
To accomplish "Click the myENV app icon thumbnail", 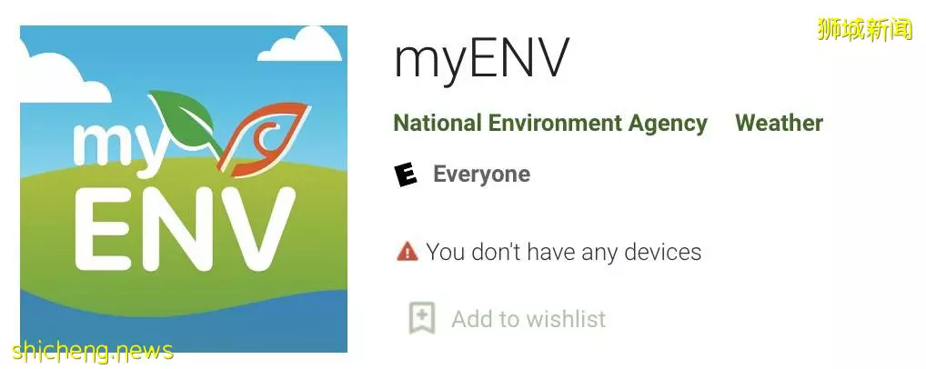I will coord(184,189).
